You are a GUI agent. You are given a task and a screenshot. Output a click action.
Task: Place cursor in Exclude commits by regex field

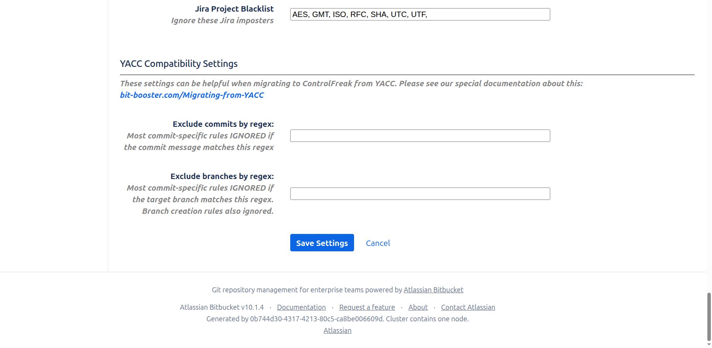[420, 136]
